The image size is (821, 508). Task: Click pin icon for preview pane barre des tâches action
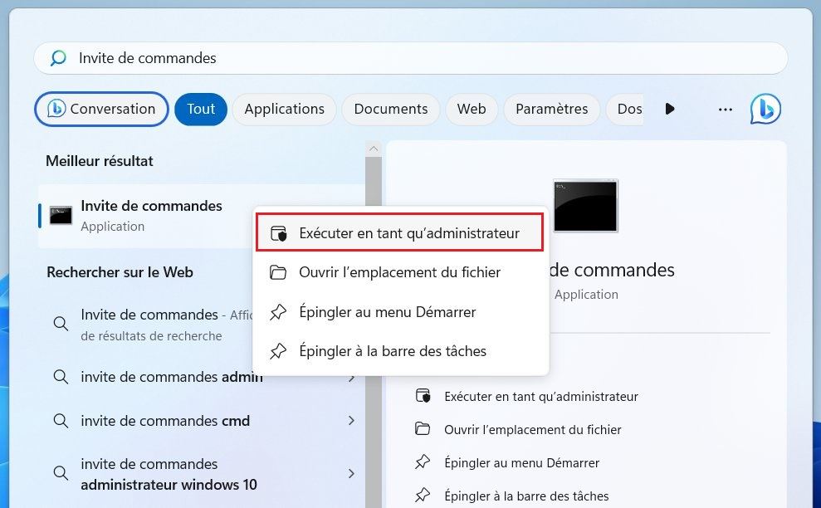point(423,495)
